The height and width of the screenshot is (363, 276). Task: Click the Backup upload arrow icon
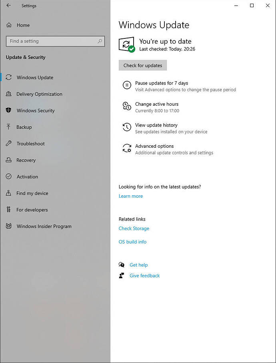[x=8, y=127]
